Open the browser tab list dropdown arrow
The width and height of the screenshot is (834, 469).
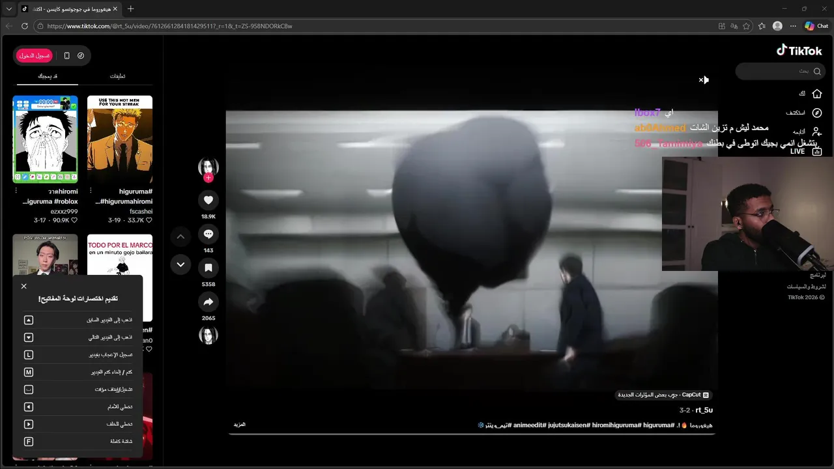coord(8,8)
